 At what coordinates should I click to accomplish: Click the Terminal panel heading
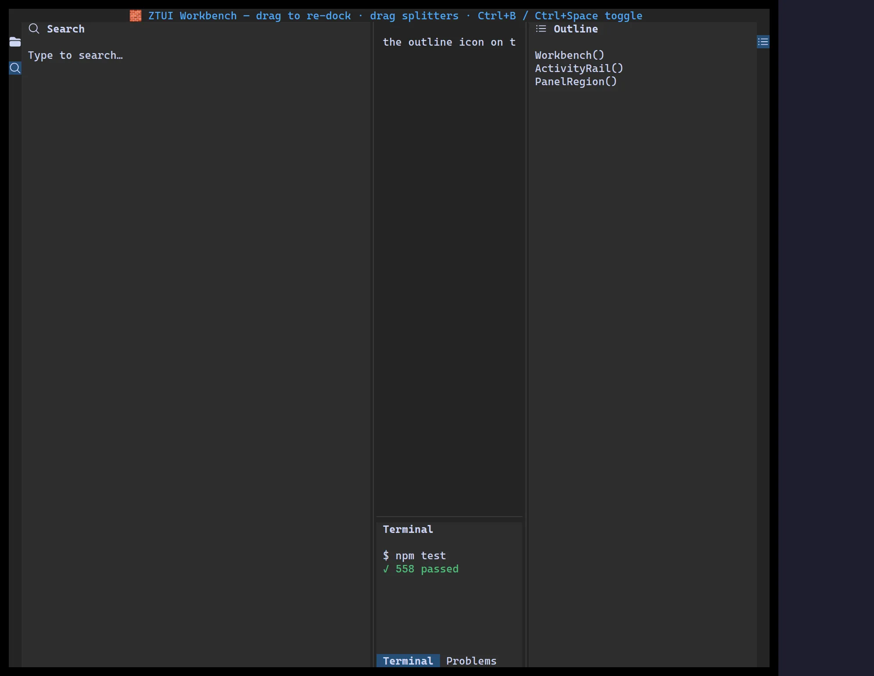click(408, 529)
